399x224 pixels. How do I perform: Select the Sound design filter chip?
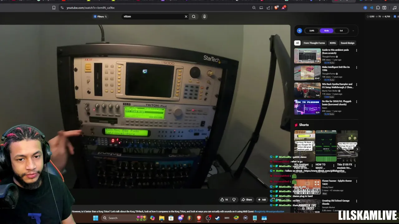[x=348, y=43]
